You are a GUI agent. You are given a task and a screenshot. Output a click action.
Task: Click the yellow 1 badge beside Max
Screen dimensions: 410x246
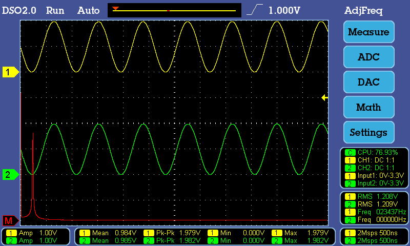pyautogui.click(x=277, y=233)
